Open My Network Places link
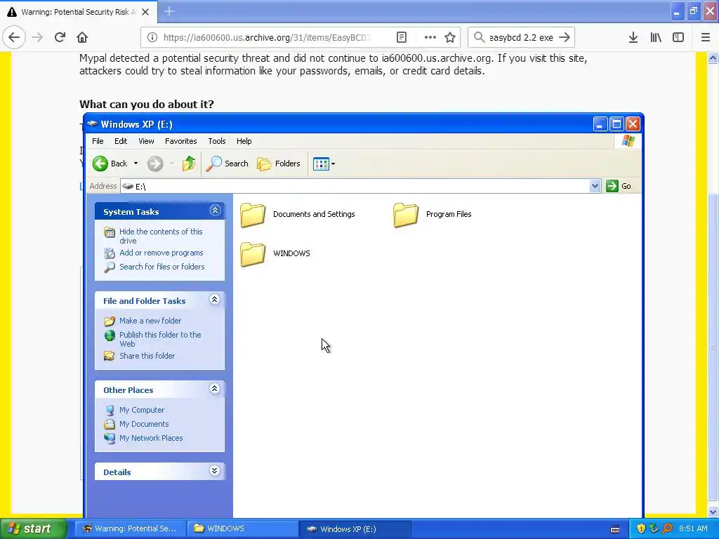719x539 pixels. pyautogui.click(x=151, y=438)
